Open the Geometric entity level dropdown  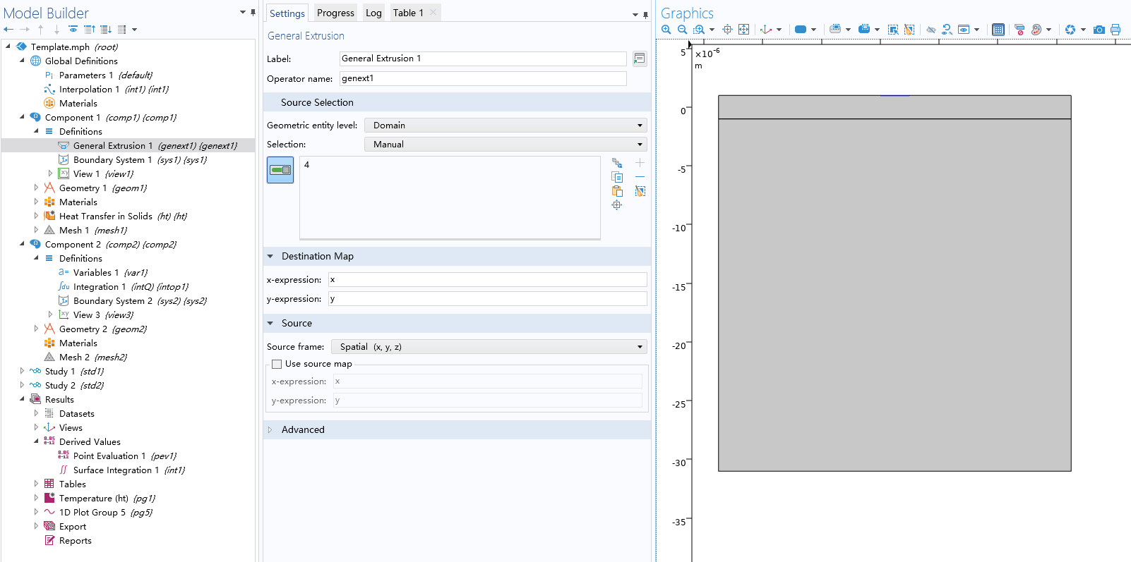tap(505, 125)
